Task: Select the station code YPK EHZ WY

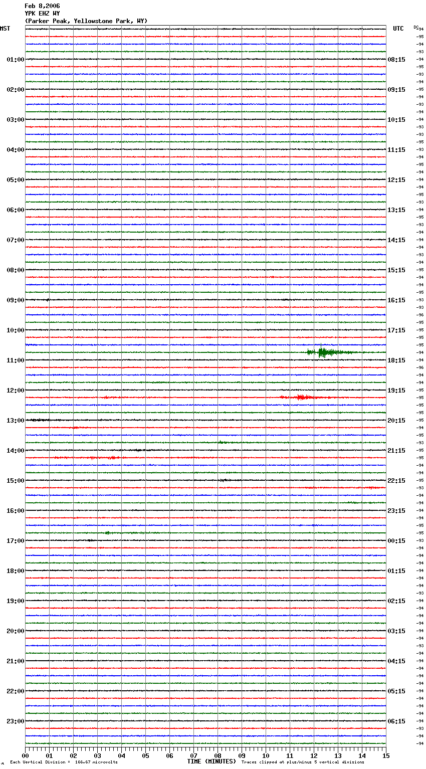Action: [42, 14]
